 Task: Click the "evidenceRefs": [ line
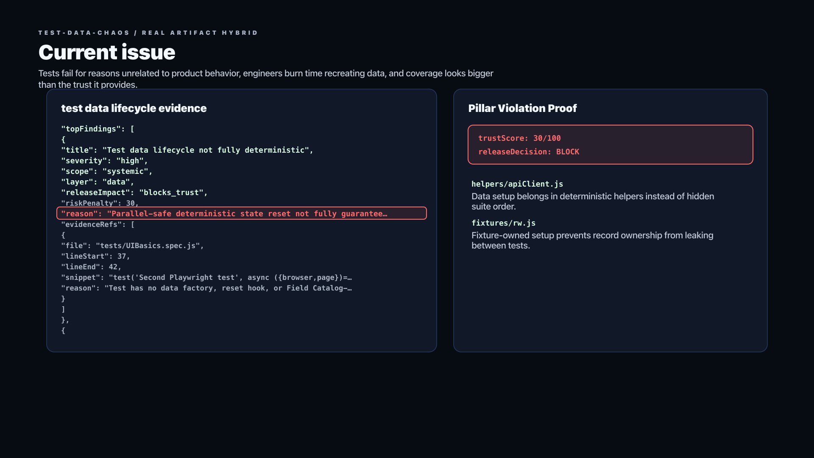[98, 224]
